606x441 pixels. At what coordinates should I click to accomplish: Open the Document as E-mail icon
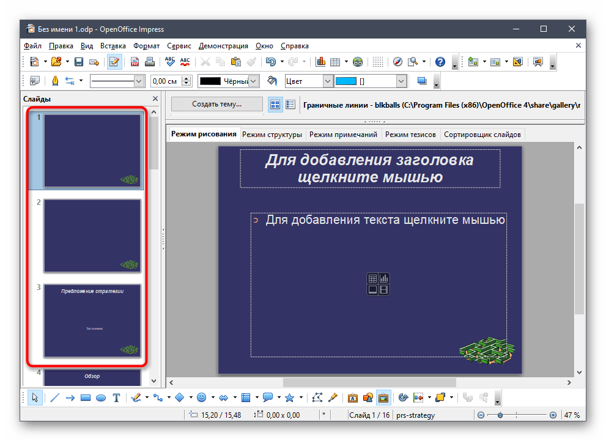(94, 62)
